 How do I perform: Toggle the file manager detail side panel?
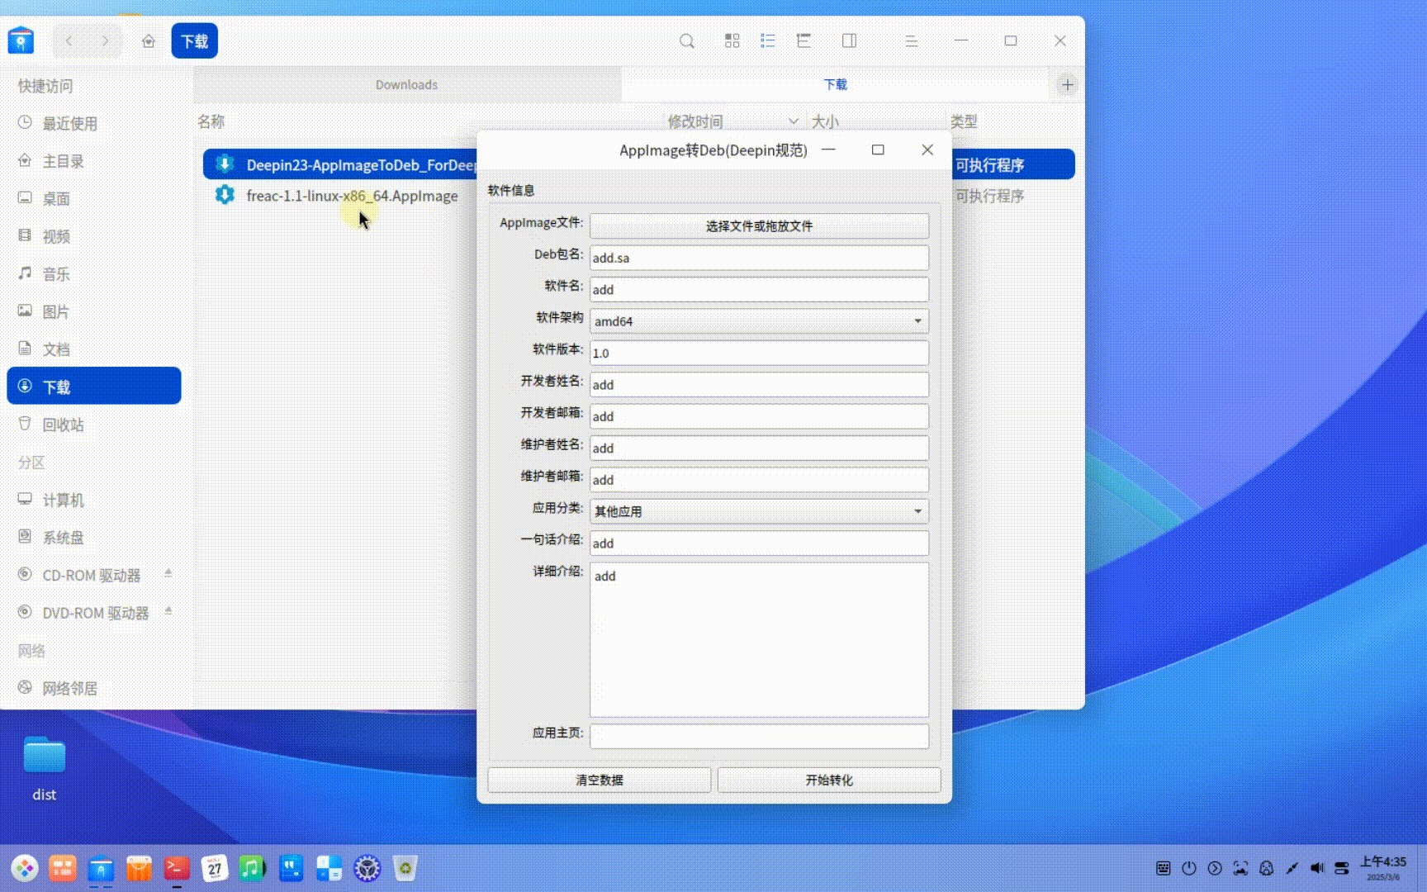pos(849,40)
